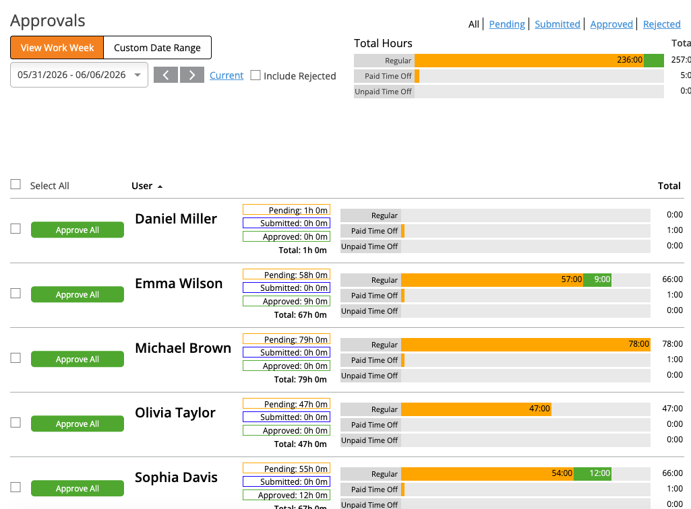Open Emma Wilson's user name
This screenshot has height=509, width=691.
(179, 283)
